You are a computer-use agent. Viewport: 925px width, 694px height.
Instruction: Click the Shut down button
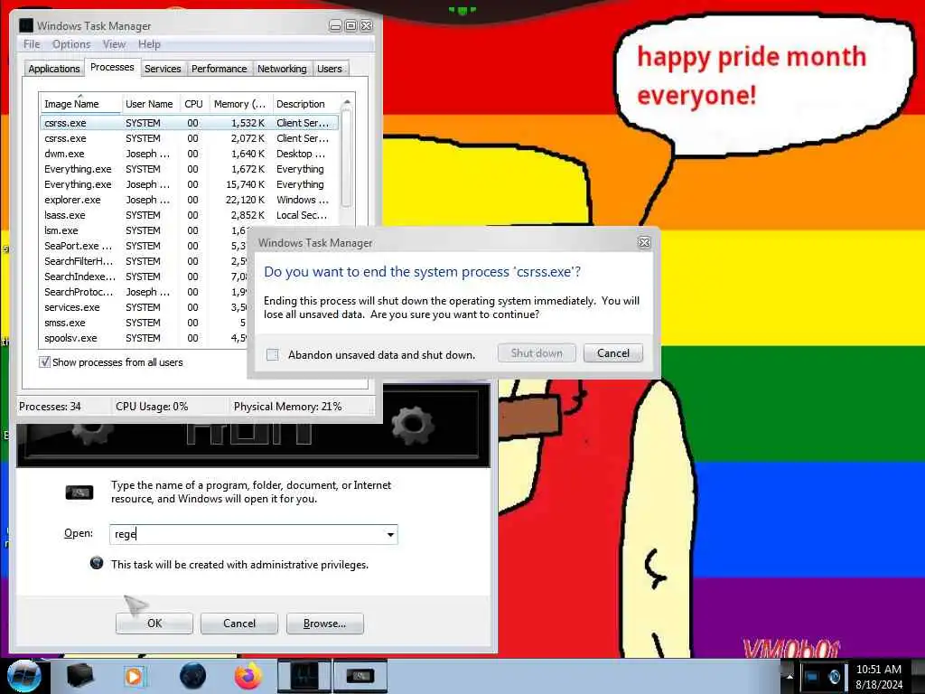[x=537, y=353]
